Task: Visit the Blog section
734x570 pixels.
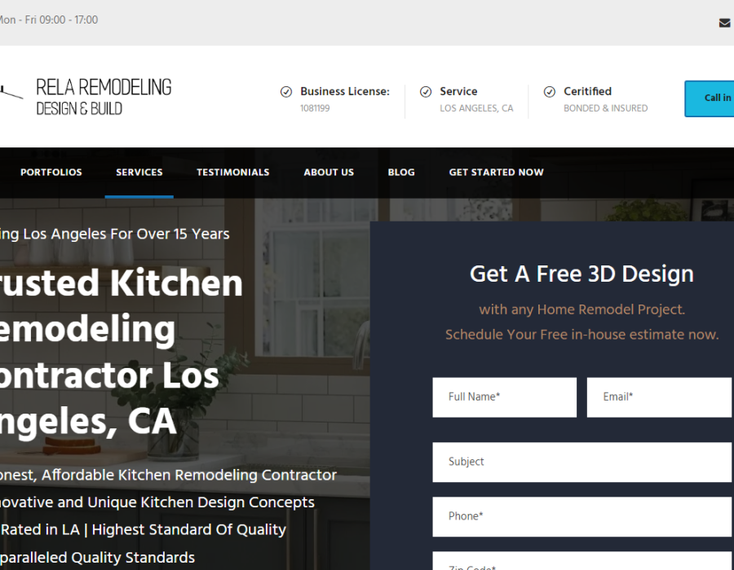Action: (401, 173)
